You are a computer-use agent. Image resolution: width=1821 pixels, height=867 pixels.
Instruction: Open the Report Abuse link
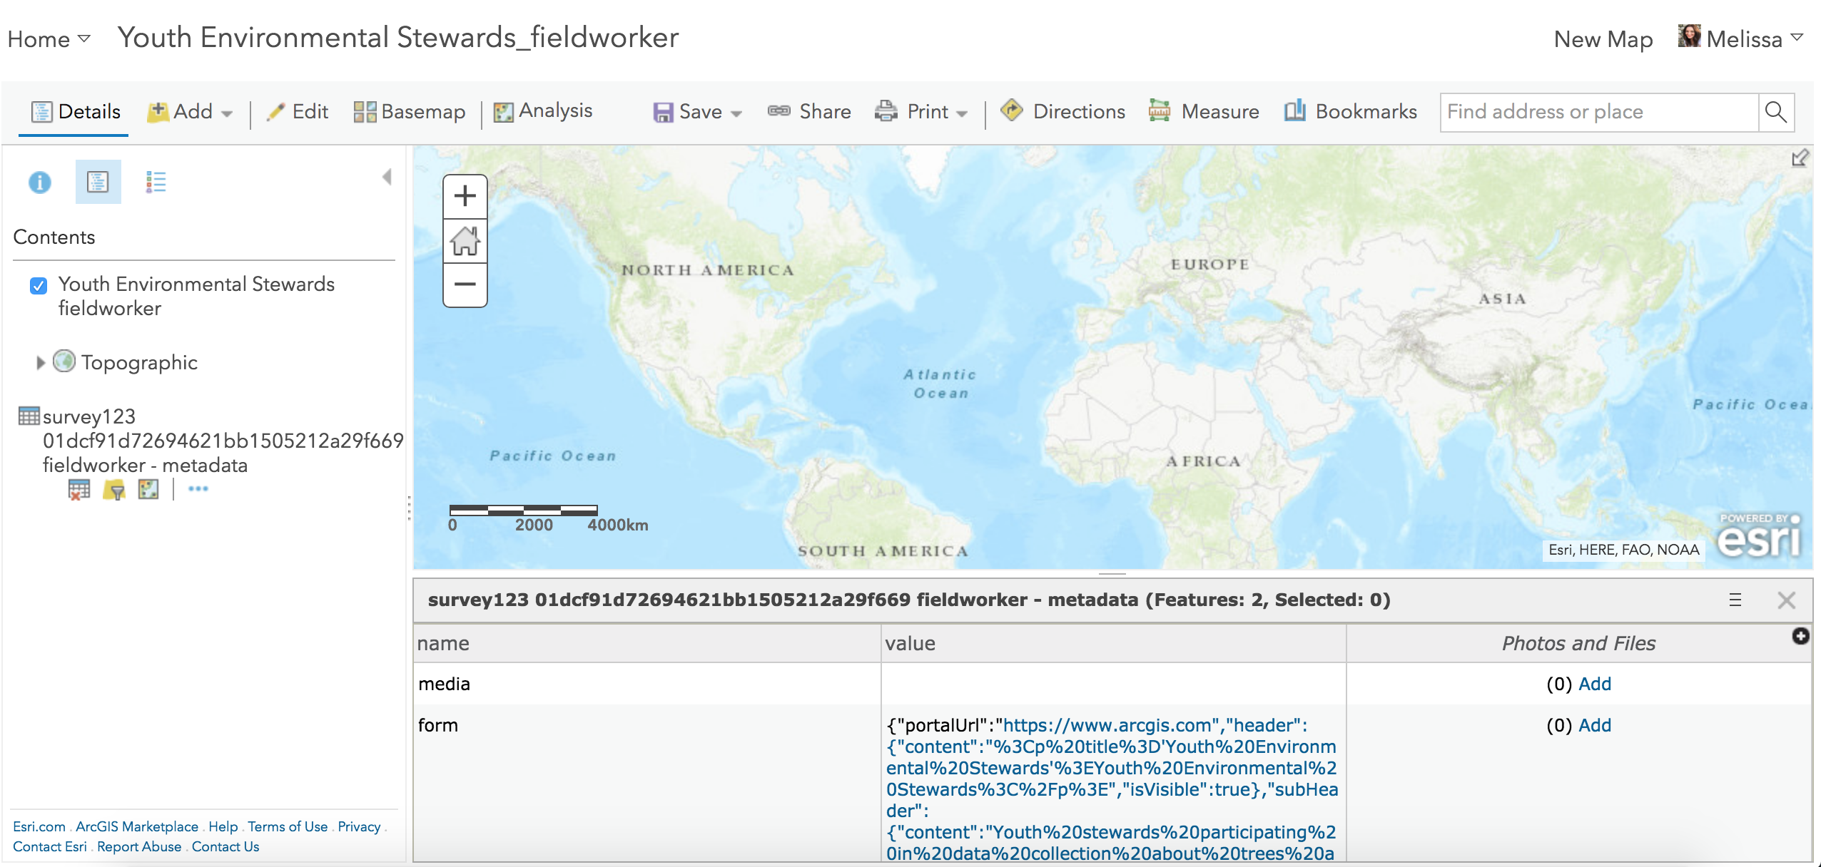click(139, 846)
